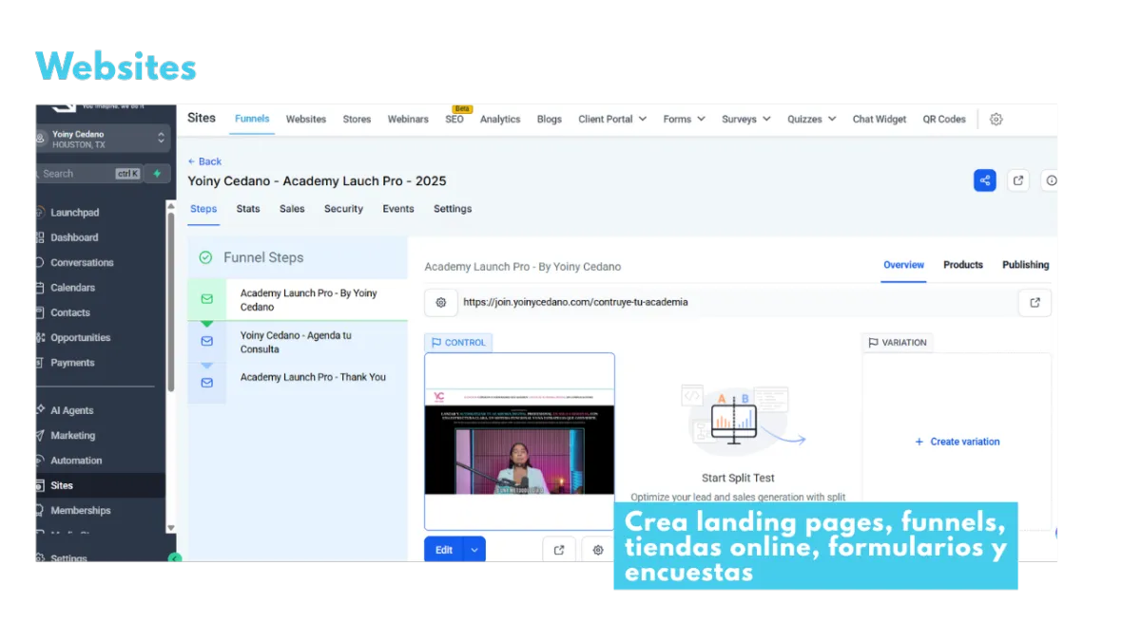This screenshot has width=1141, height=641.
Task: Open AI Agents in the sidebar
Action: click(72, 410)
